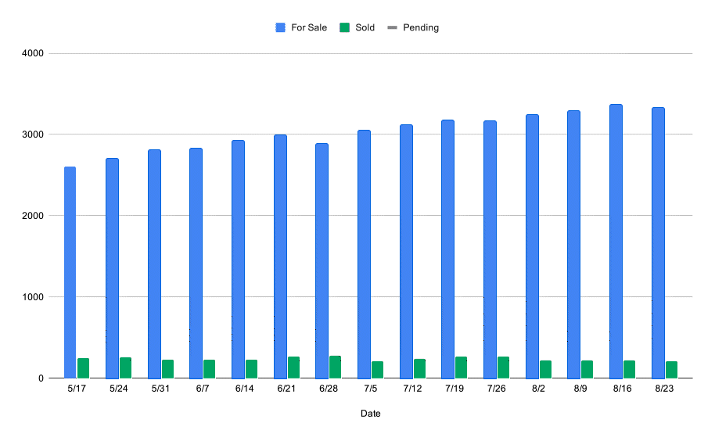Image resolution: width=715 pixels, height=441 pixels.
Task: Click the 8/2 x-axis date label
Action: [x=538, y=389]
